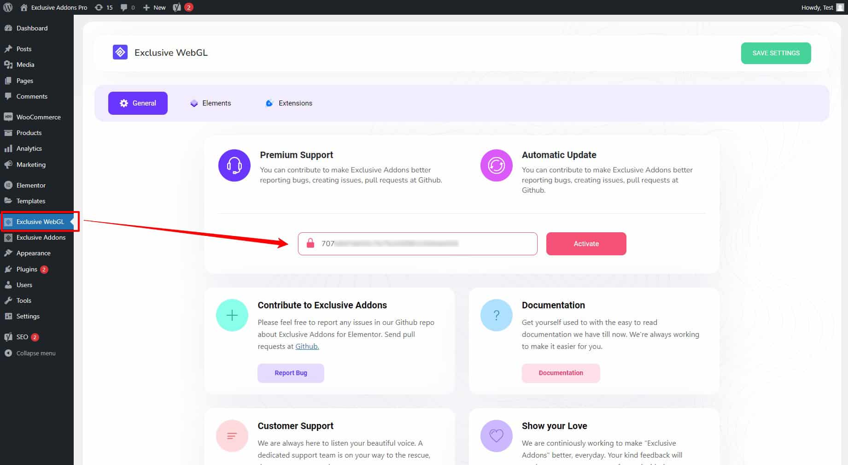The width and height of the screenshot is (848, 465).
Task: Open the comments bubble in admin bar
Action: (x=128, y=7)
